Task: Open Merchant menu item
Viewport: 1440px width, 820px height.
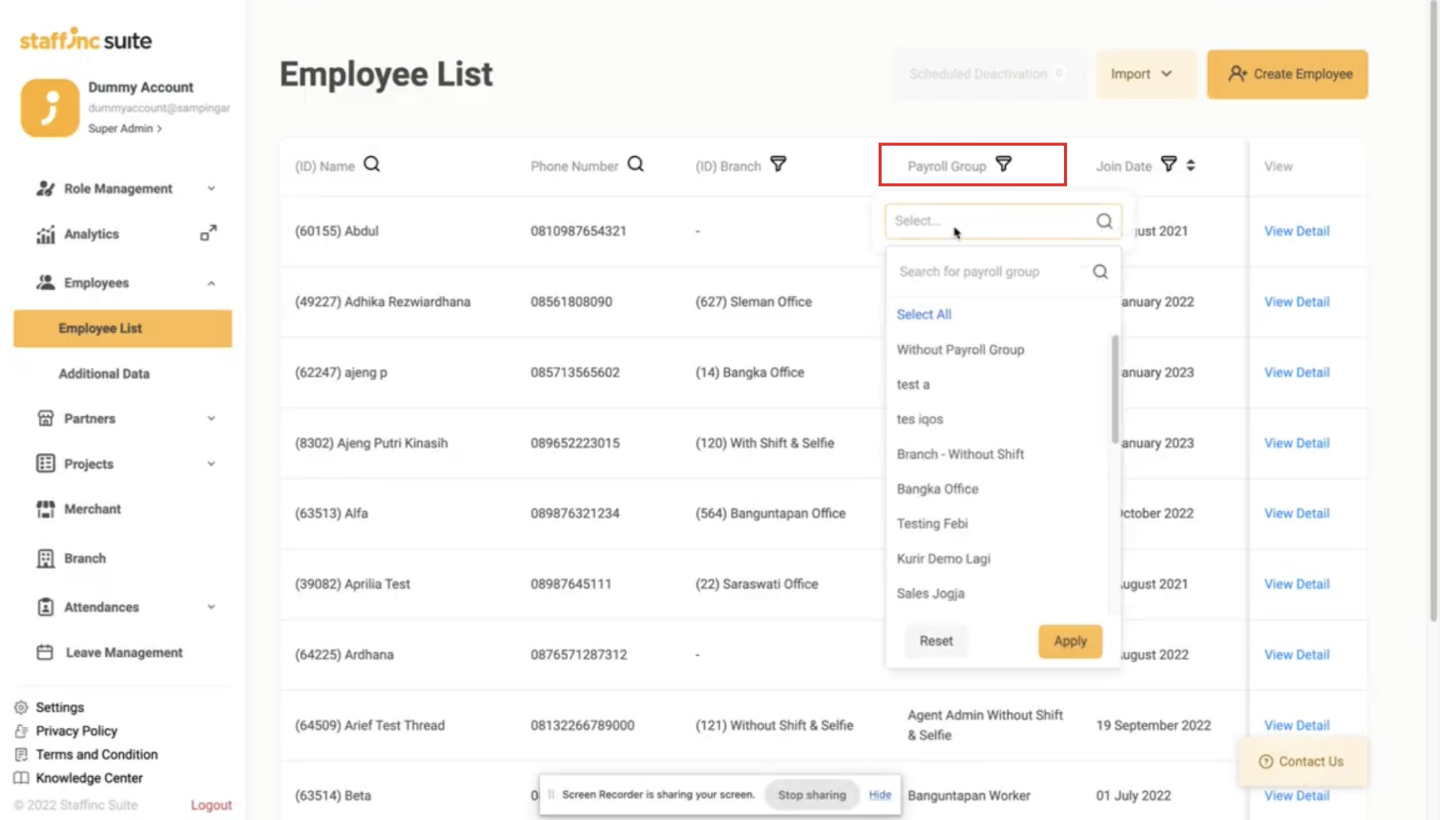Action: coord(92,509)
